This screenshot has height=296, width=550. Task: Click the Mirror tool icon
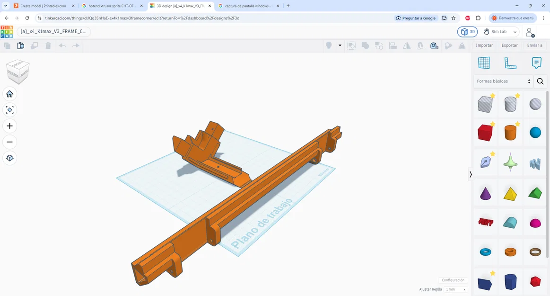[407, 45]
